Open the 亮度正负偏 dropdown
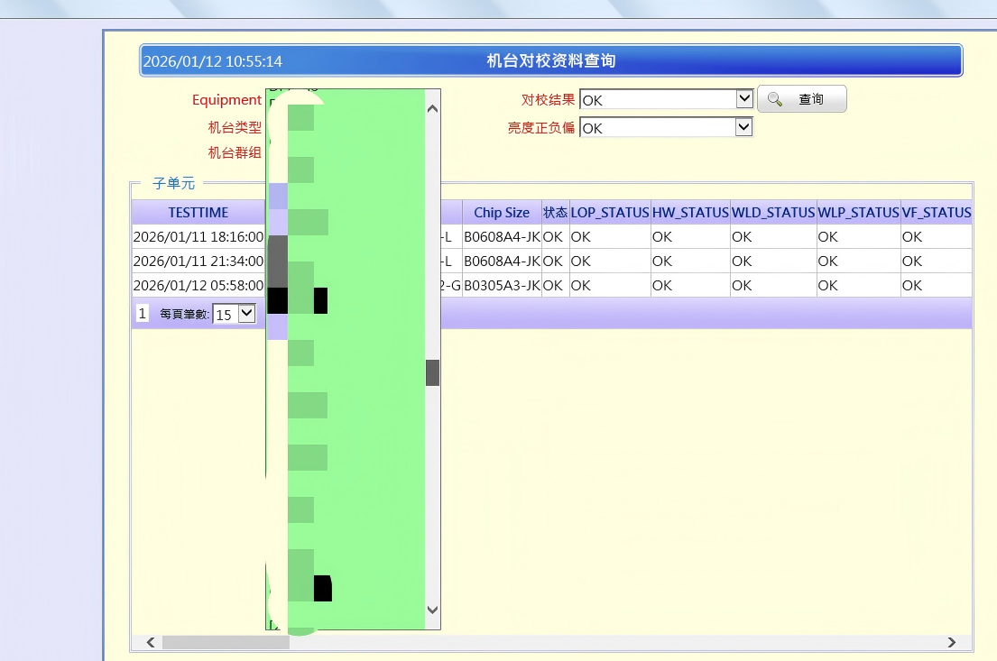Screen dimensions: 997x661 [743, 127]
